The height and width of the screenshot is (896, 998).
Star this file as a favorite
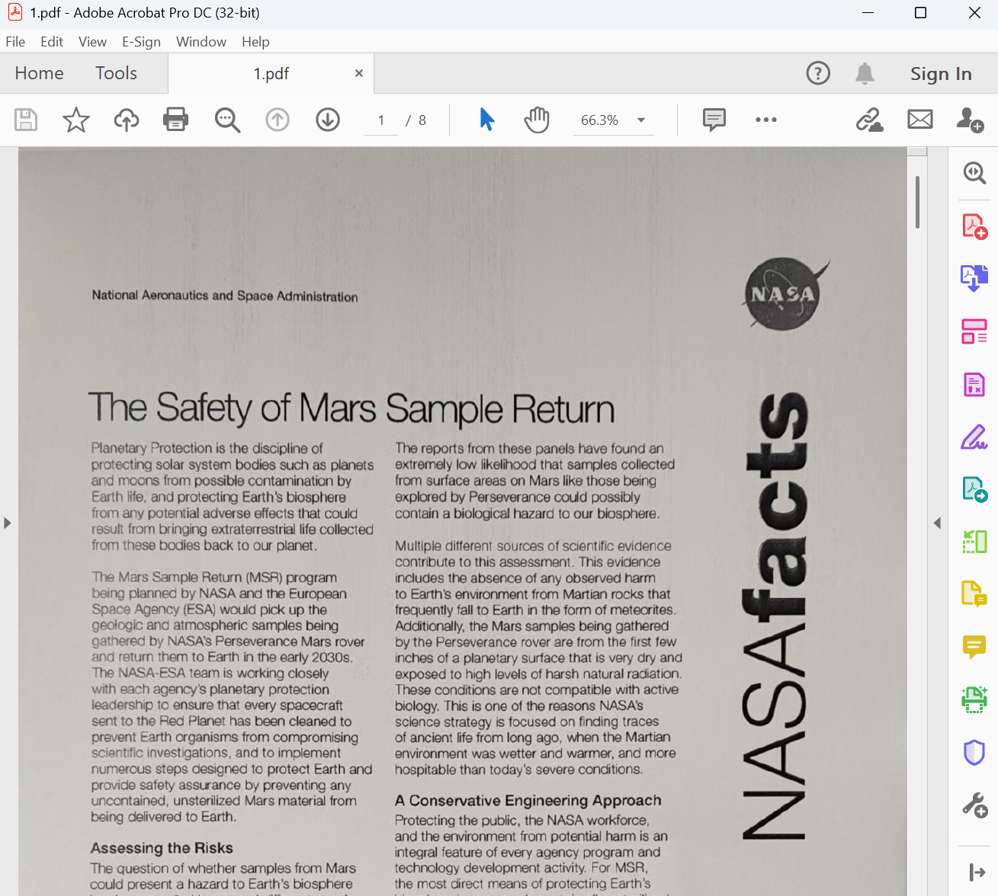click(x=76, y=120)
